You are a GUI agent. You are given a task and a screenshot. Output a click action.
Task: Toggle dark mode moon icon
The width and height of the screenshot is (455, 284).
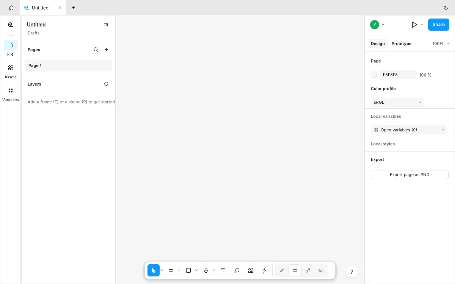446,8
